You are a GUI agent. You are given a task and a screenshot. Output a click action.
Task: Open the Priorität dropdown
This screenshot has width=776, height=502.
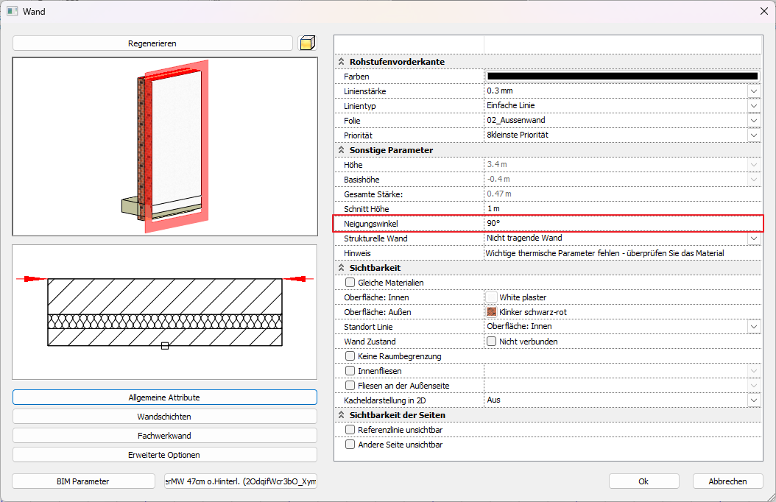[754, 135]
